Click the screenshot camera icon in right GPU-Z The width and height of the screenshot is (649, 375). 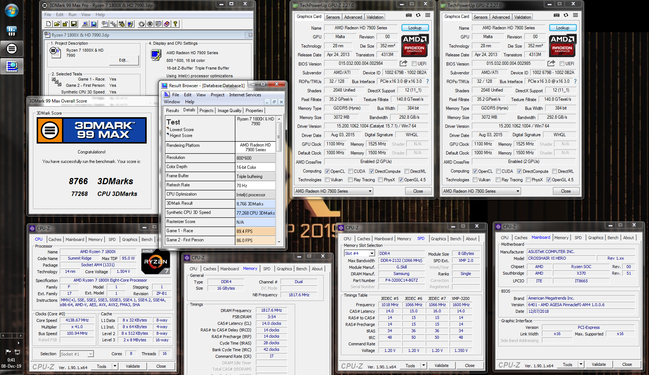pos(557,15)
